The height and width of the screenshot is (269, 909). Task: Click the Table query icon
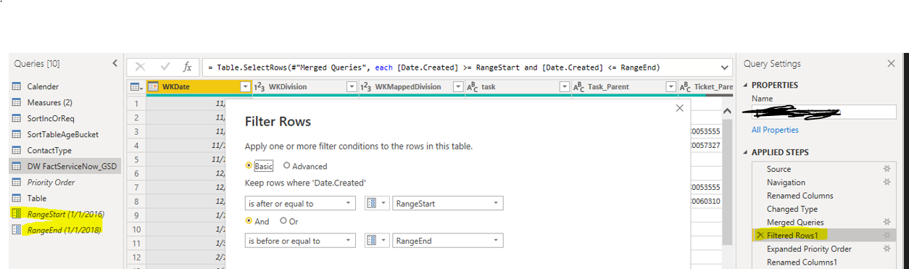pyautogui.click(x=17, y=198)
